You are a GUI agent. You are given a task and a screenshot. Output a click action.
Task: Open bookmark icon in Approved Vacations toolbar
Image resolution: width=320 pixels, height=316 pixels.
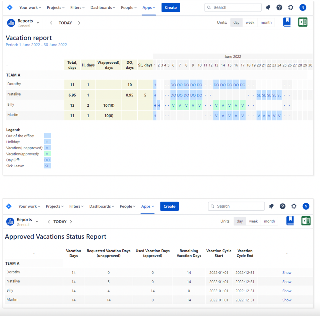pos(290,221)
